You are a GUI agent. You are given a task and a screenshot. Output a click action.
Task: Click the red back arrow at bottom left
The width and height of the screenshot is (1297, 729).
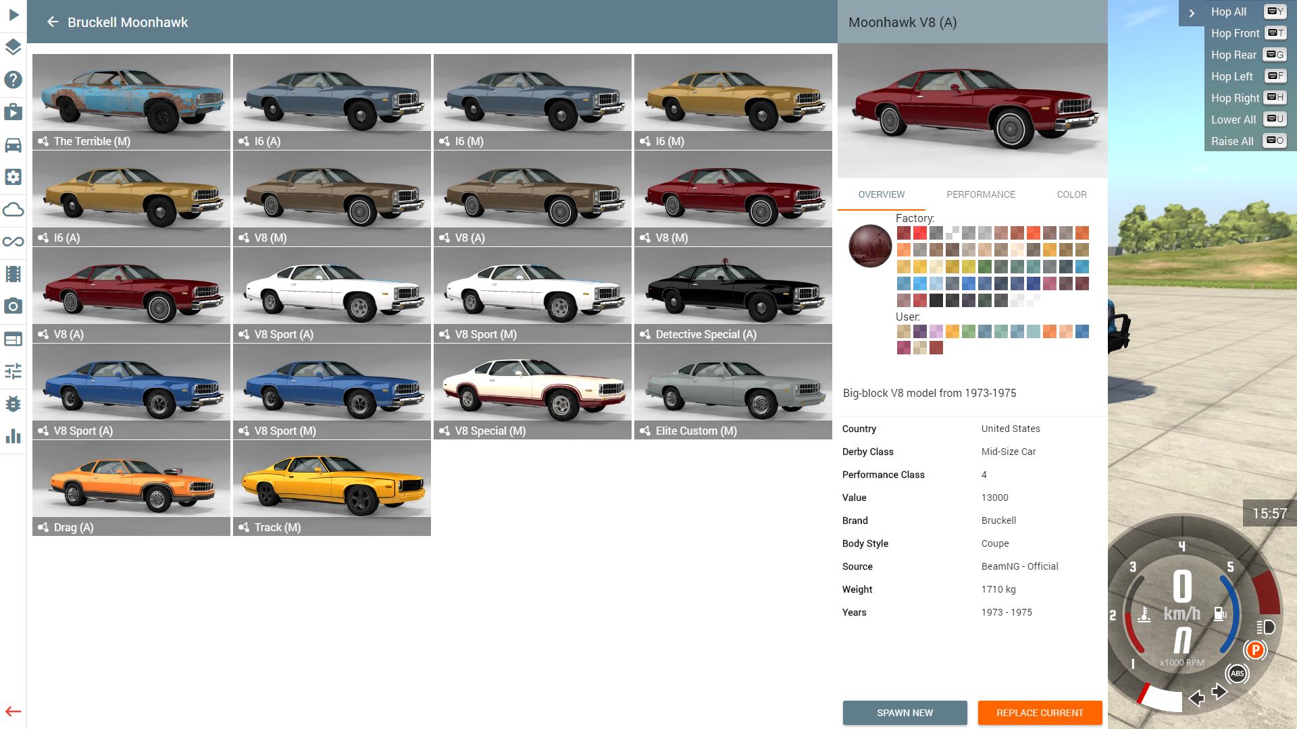13,711
